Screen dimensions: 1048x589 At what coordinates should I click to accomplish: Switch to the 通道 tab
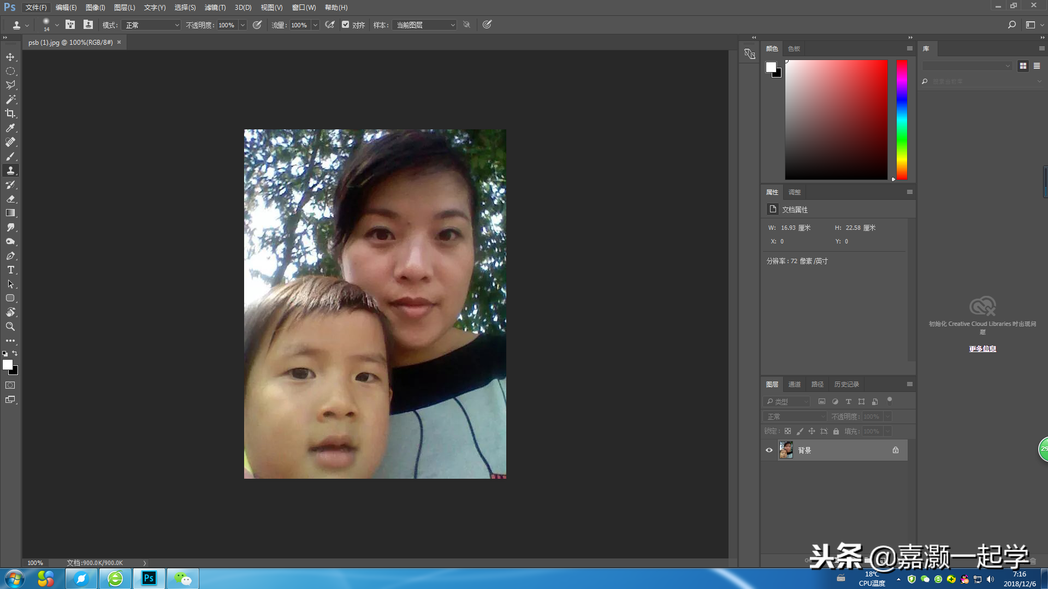click(795, 384)
